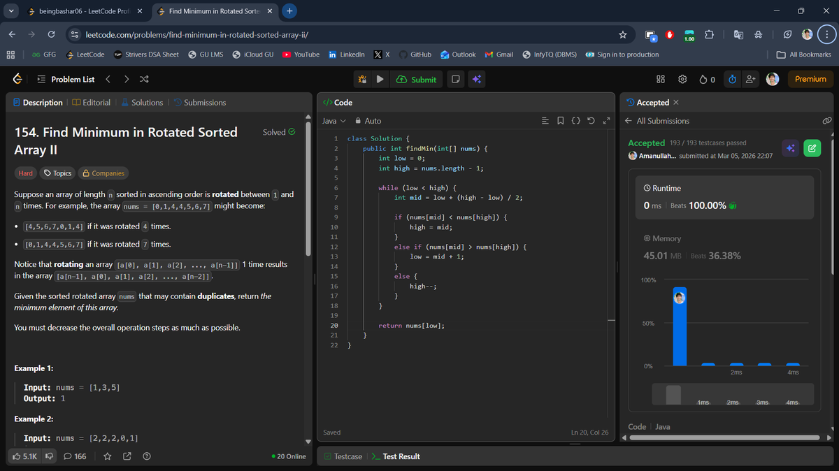Click the runtime distribution minimap slider
The width and height of the screenshot is (839, 471).
pos(673,394)
